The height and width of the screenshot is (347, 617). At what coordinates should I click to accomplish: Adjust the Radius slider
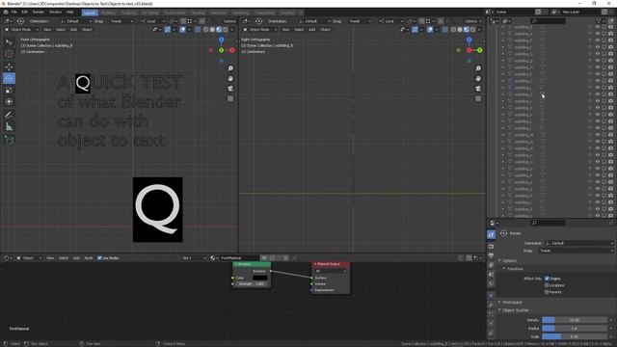tap(575, 328)
